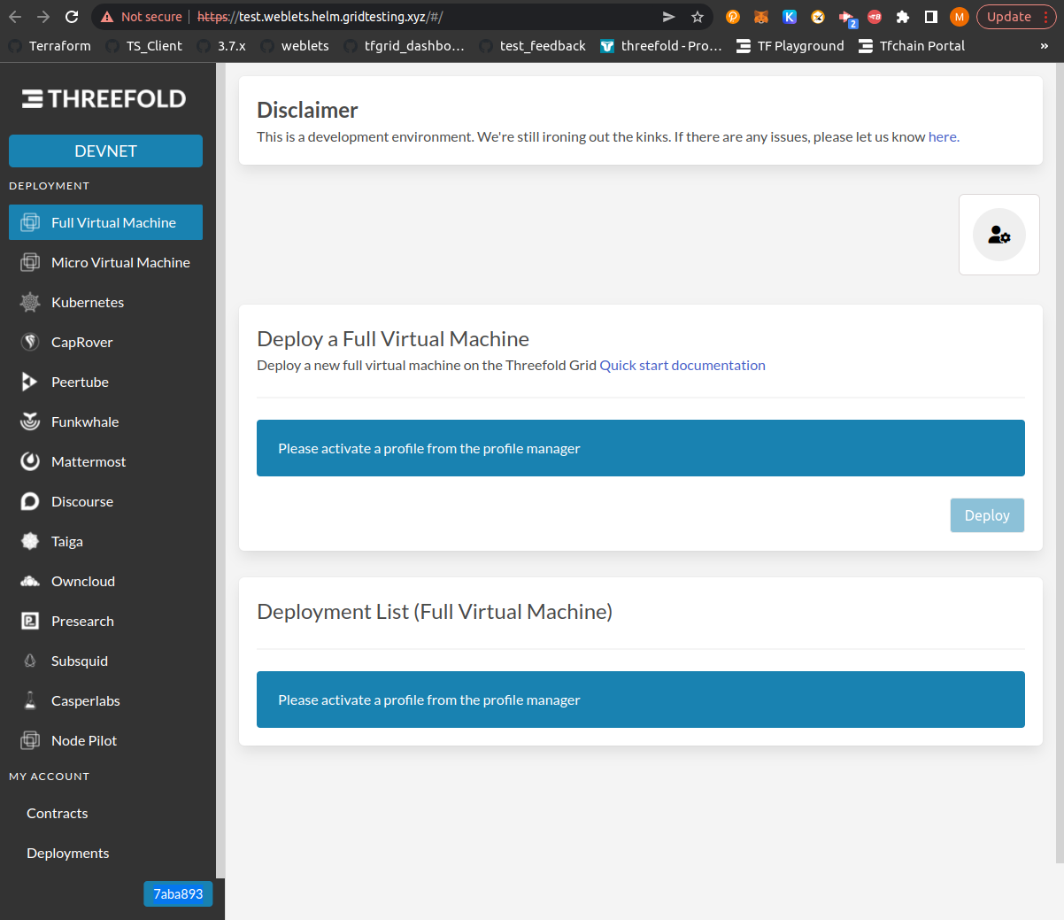The width and height of the screenshot is (1064, 920).
Task: Click the Deploy button
Action: pyautogui.click(x=986, y=514)
